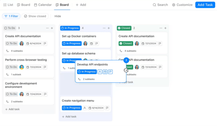Open To Do status dropdown on Create API documentation
Screen dimensions: 217x126
(x=11, y=43)
